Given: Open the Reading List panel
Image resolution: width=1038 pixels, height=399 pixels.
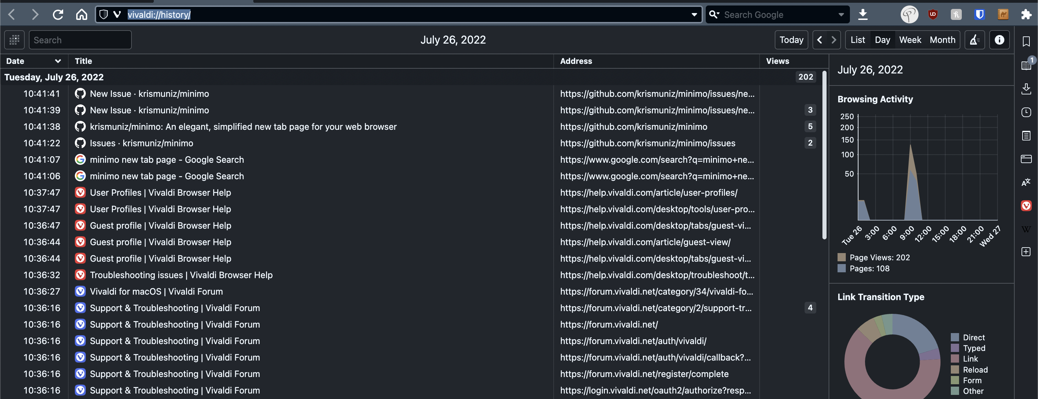Looking at the screenshot, I should point(1026,65).
